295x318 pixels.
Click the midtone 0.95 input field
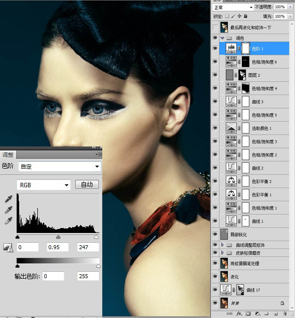(x=58, y=247)
